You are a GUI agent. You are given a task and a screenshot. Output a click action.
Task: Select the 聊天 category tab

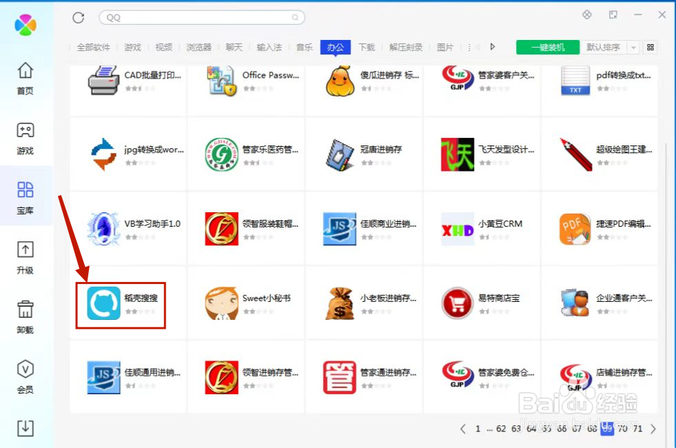click(234, 47)
